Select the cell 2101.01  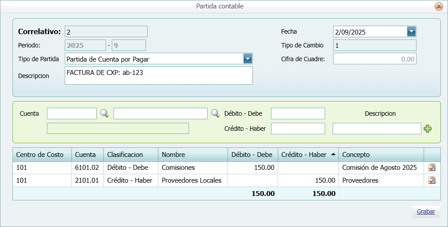[x=87, y=180]
